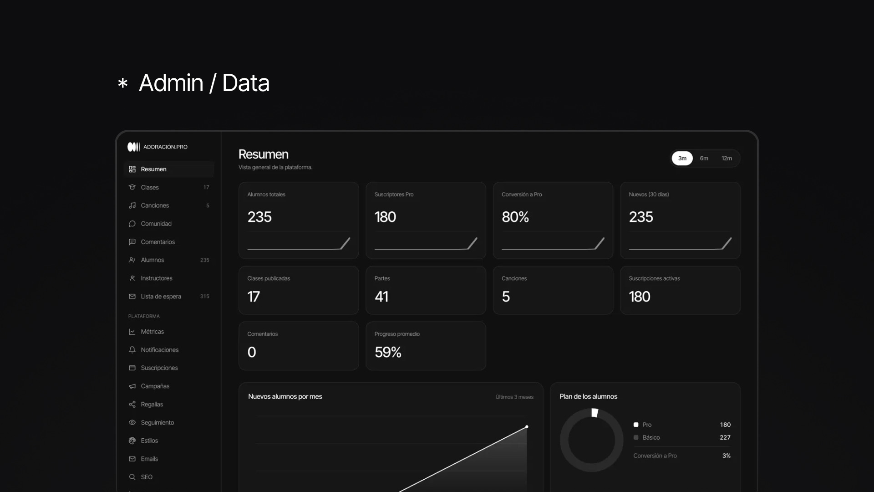Image resolution: width=874 pixels, height=492 pixels.
Task: Open Resumen via its grid icon
Action: tap(132, 169)
